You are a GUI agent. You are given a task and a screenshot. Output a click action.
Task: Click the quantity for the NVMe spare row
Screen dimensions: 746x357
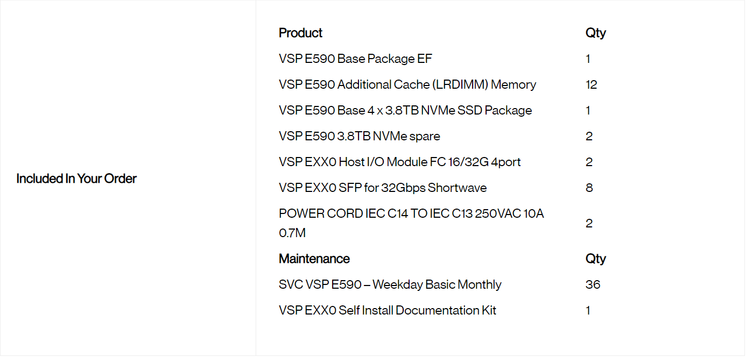click(589, 136)
